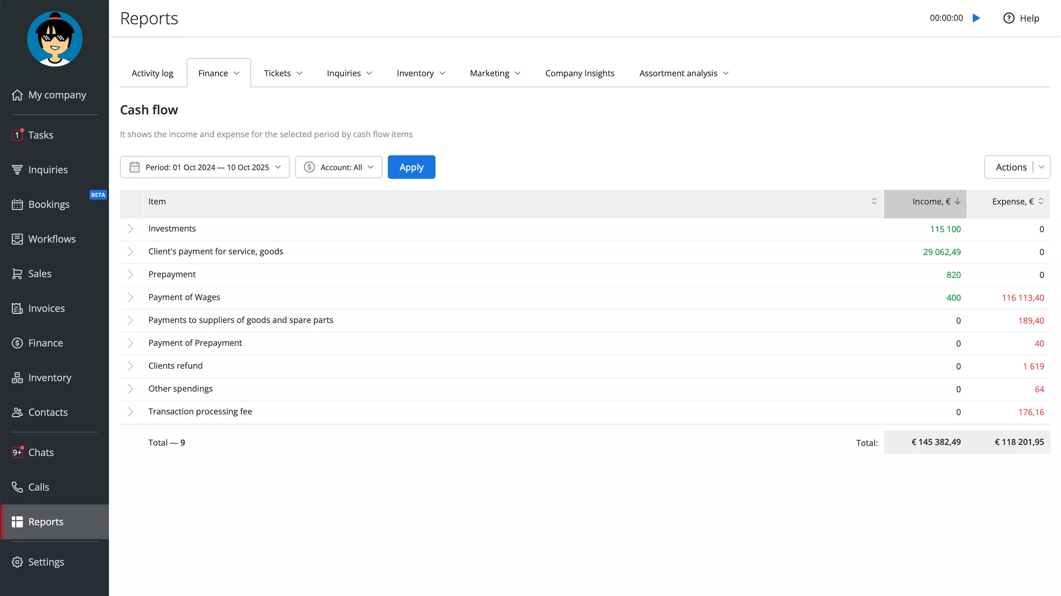
Task: Expand the Payment of Wages row
Action: [x=131, y=297]
